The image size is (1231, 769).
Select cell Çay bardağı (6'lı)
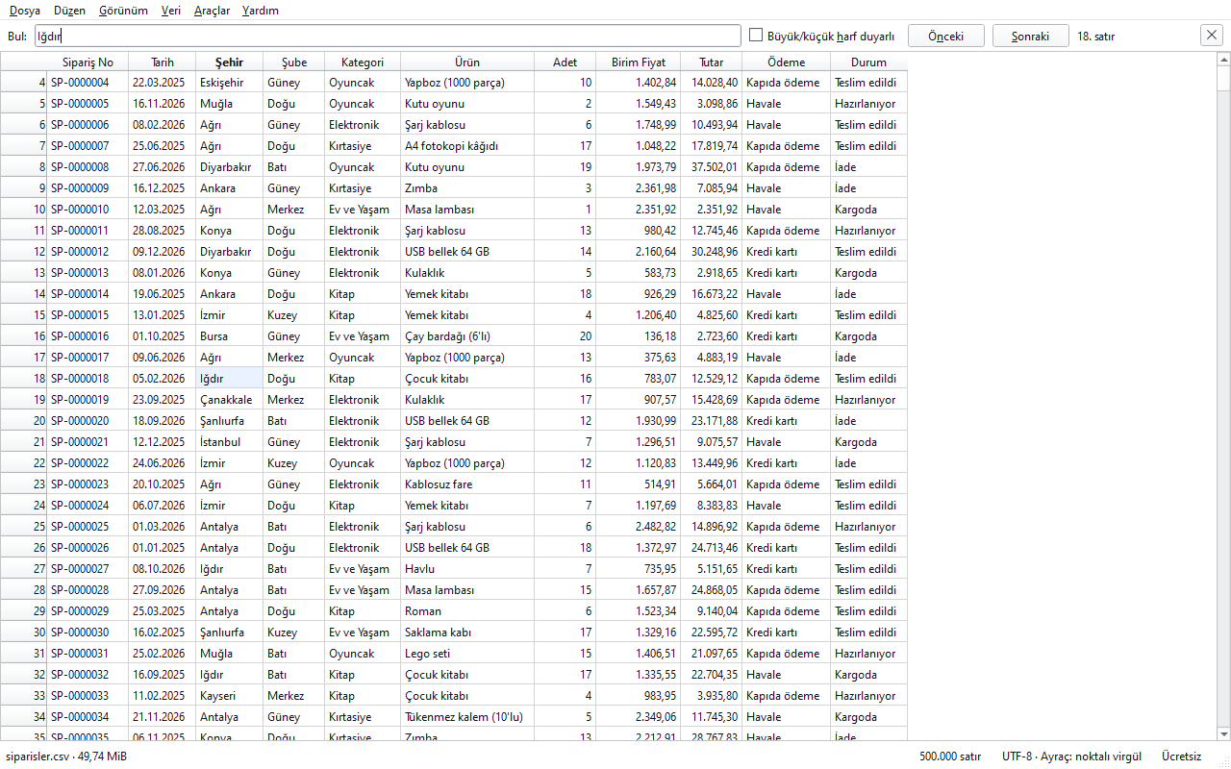pos(467,336)
